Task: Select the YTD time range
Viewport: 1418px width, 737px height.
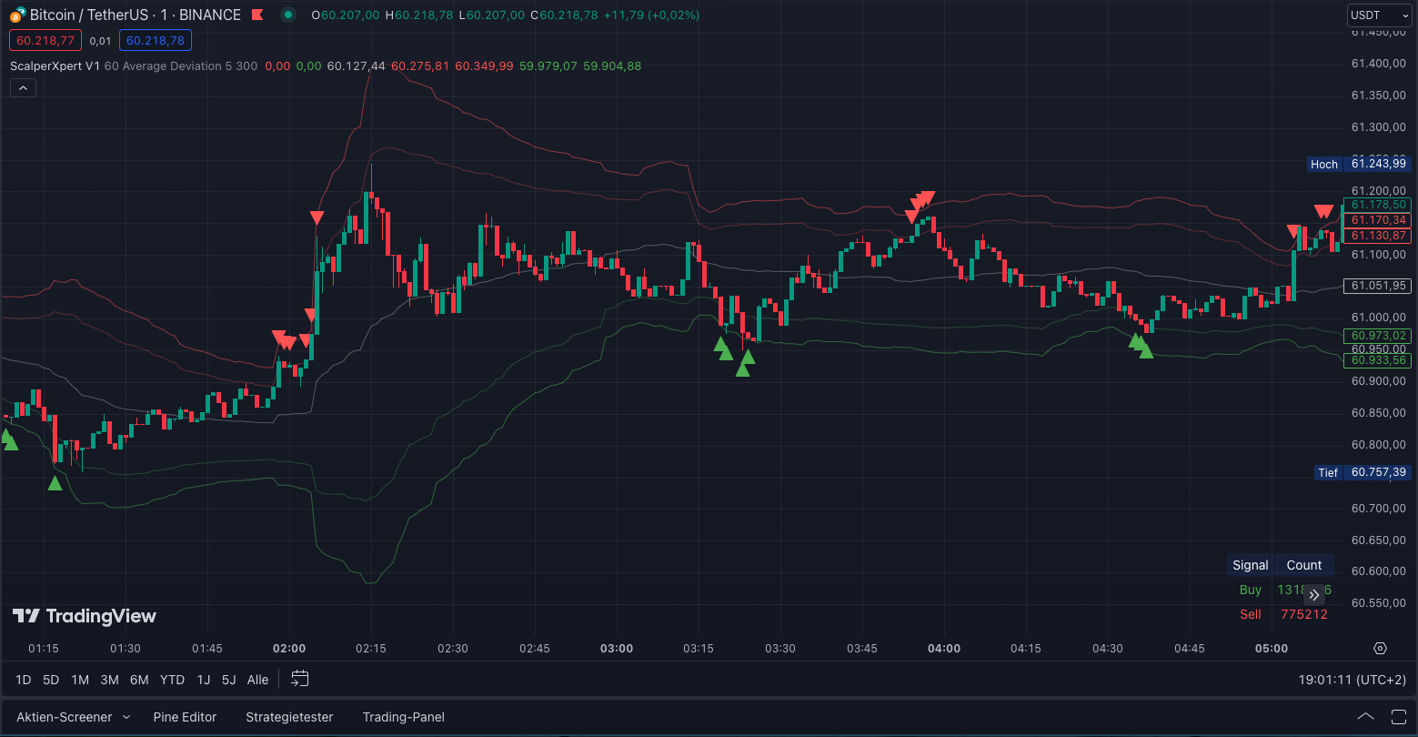Action: [172, 680]
